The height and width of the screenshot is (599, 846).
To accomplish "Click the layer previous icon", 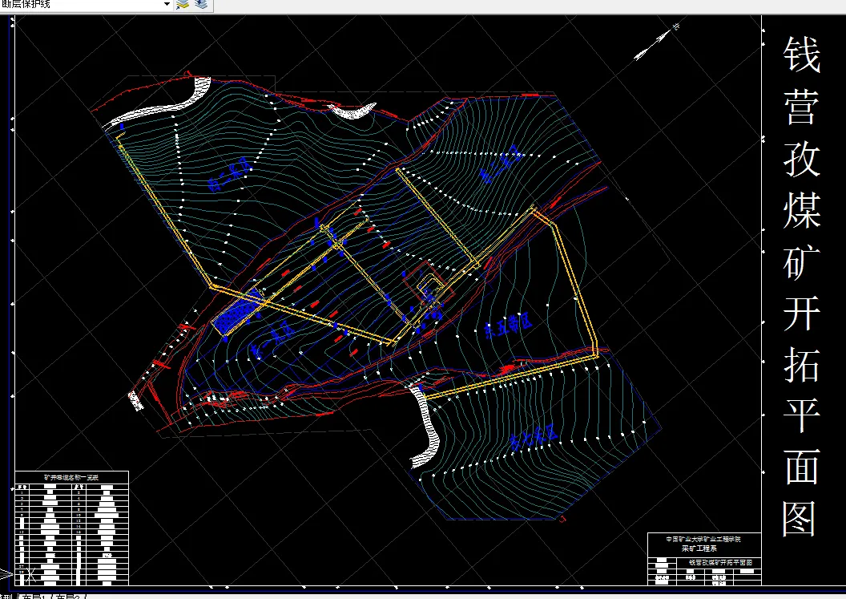I will (201, 5).
